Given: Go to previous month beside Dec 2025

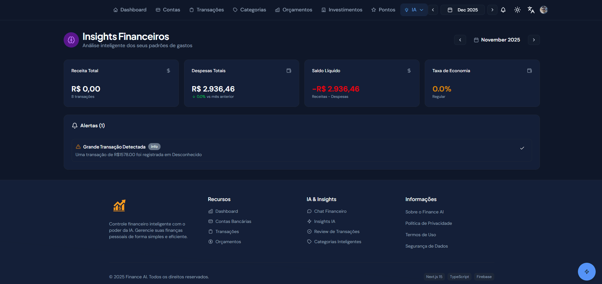Looking at the screenshot, I should 433,10.
